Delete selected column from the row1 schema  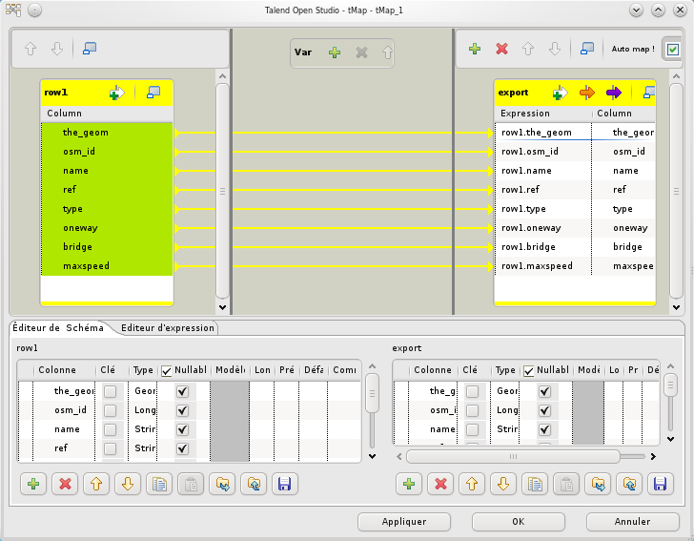tap(65, 484)
